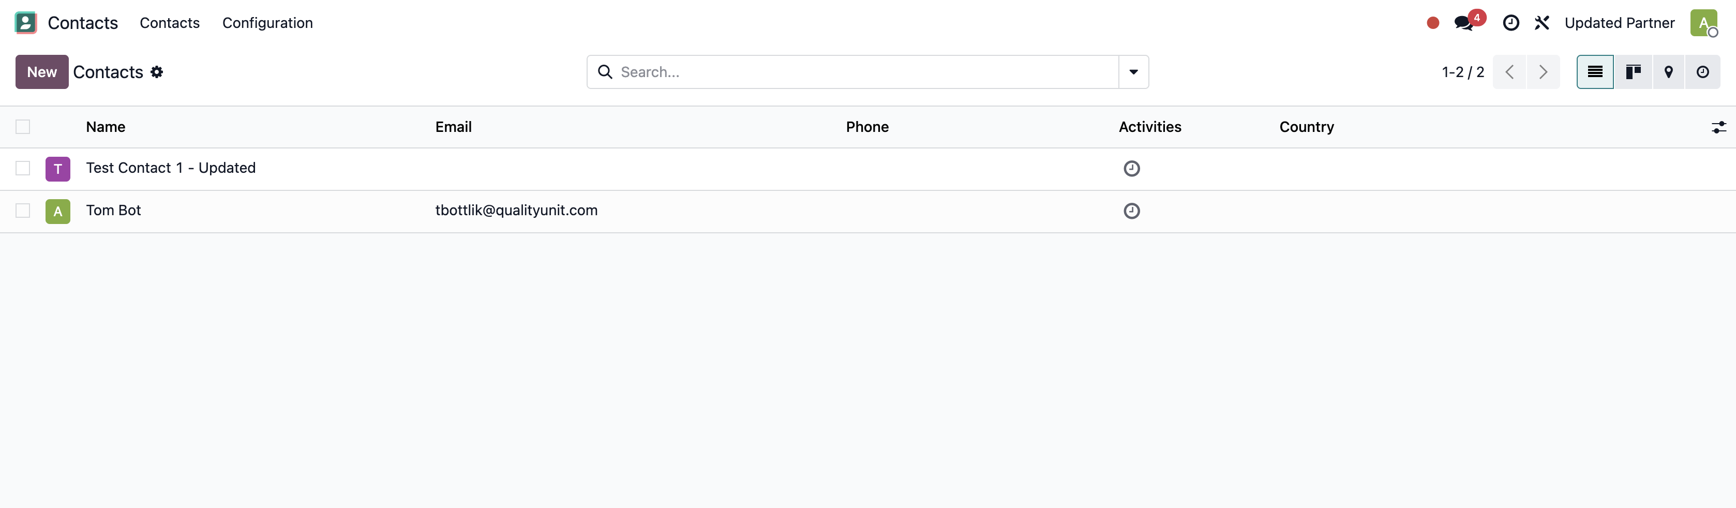This screenshot has width=1736, height=508.
Task: Open the optional columns selector
Action: (x=1719, y=127)
